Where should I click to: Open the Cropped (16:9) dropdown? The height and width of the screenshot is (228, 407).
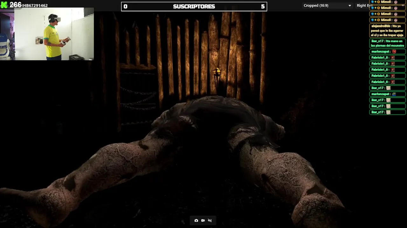coord(327,5)
